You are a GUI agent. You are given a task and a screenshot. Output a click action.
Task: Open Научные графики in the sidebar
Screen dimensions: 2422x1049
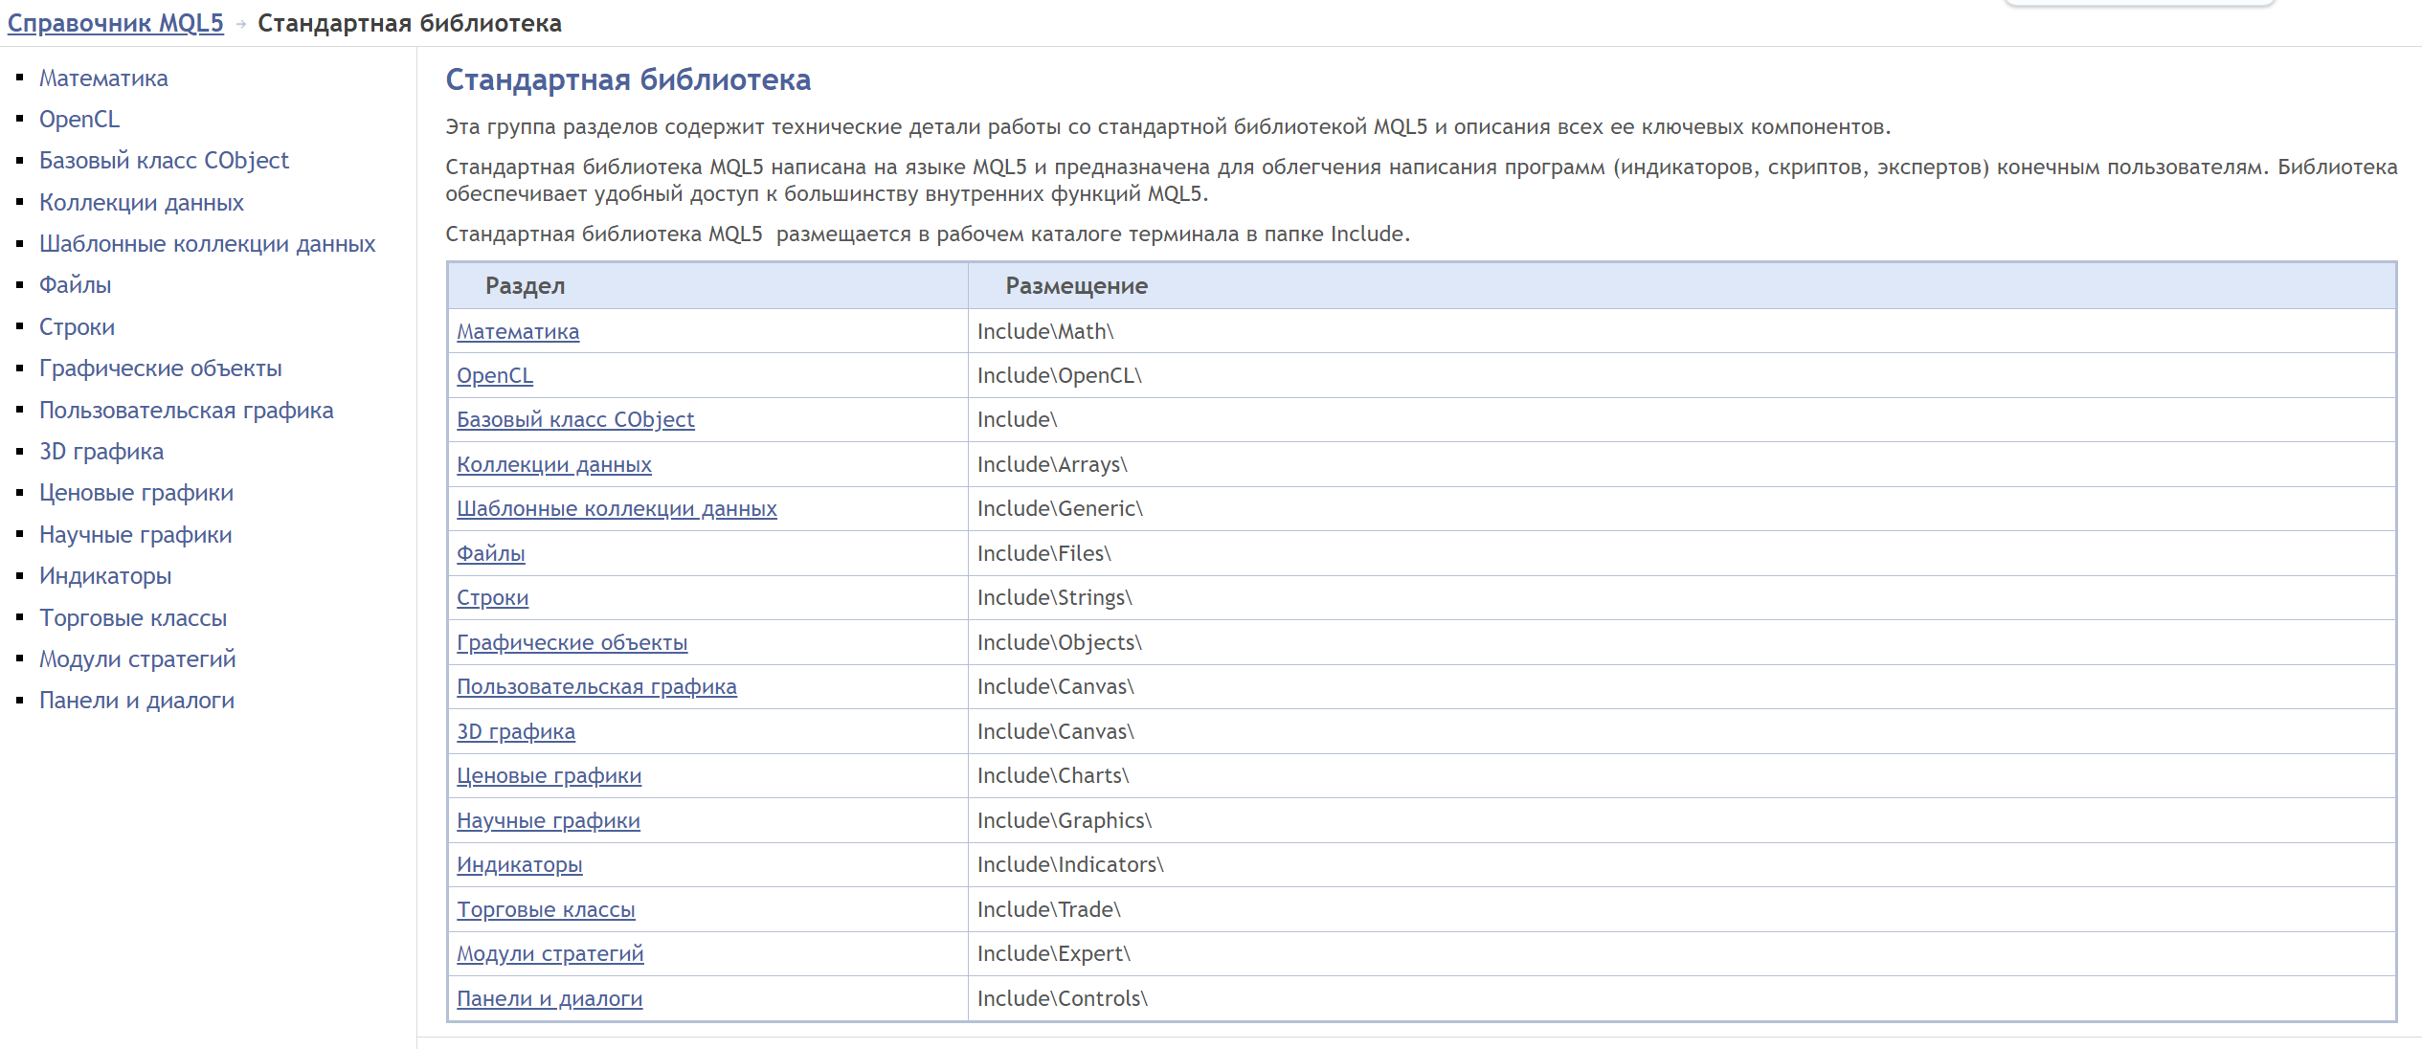point(135,535)
